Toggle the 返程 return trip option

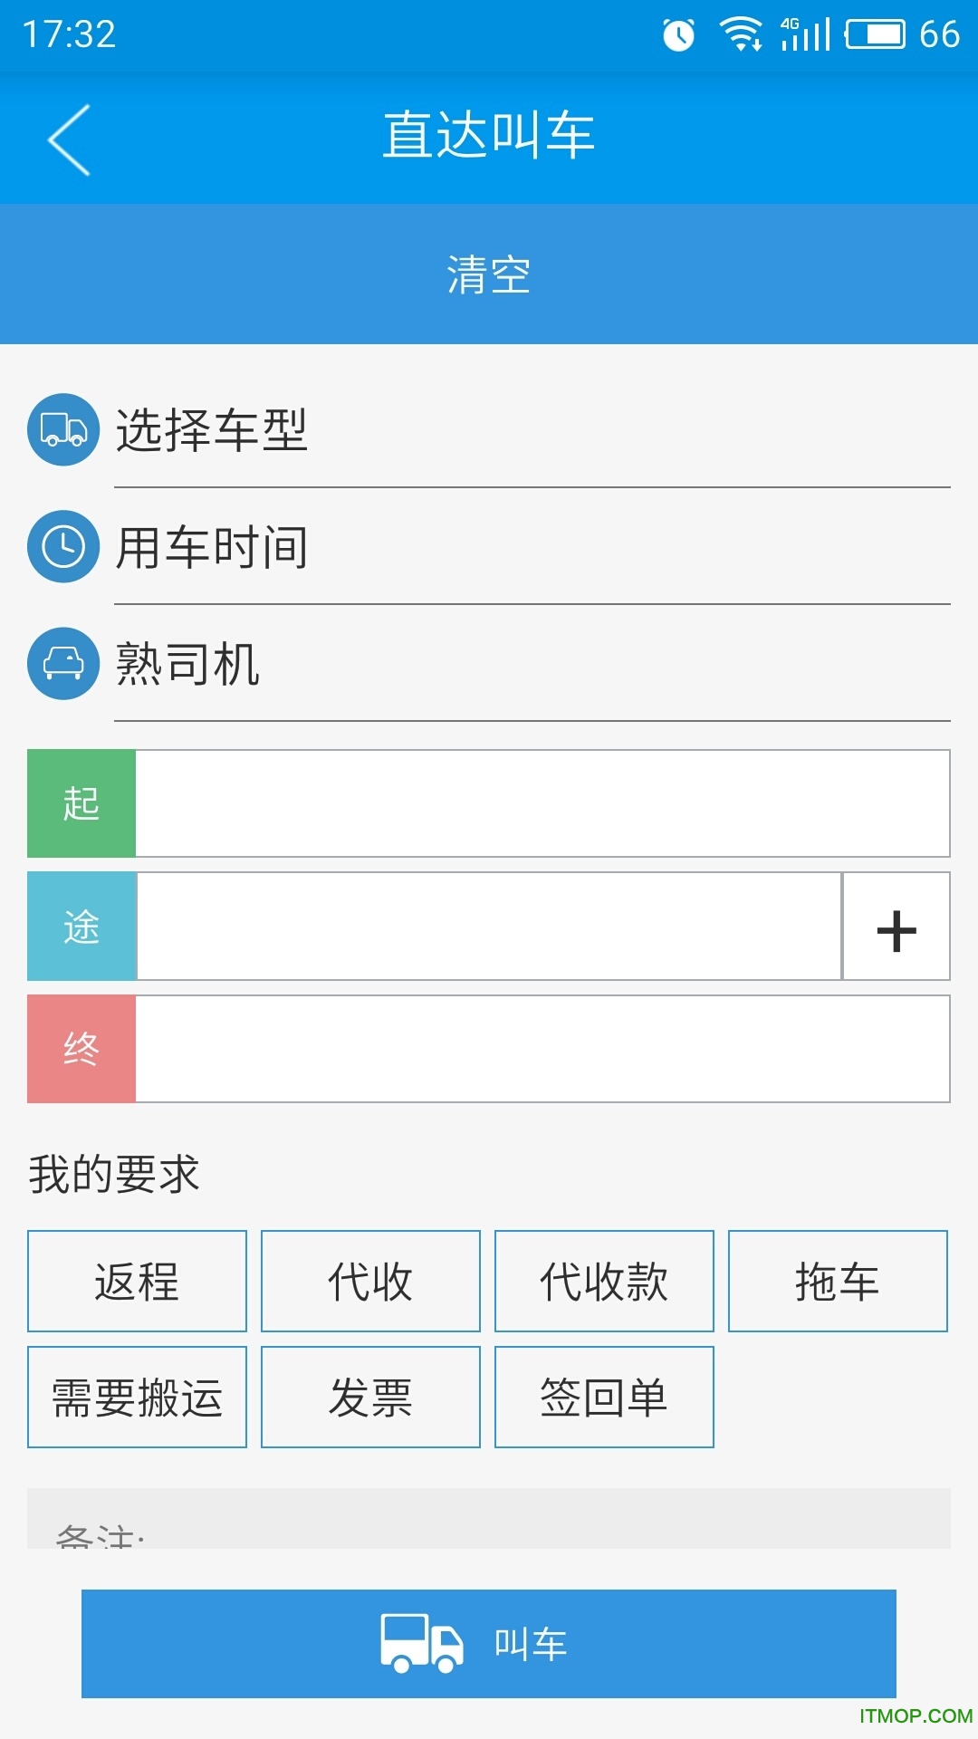(x=137, y=1281)
